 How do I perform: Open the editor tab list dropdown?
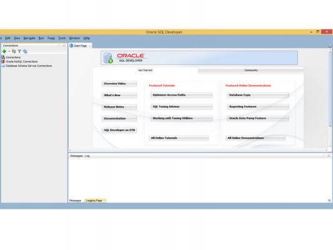click(x=330, y=46)
